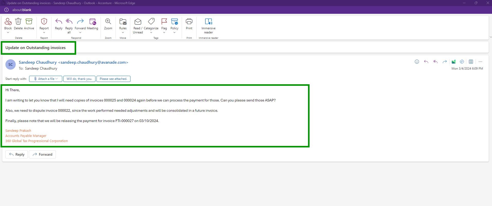Image resolution: width=492 pixels, height=206 pixels.
Task: Click the SC sender avatar
Action: (11, 64)
